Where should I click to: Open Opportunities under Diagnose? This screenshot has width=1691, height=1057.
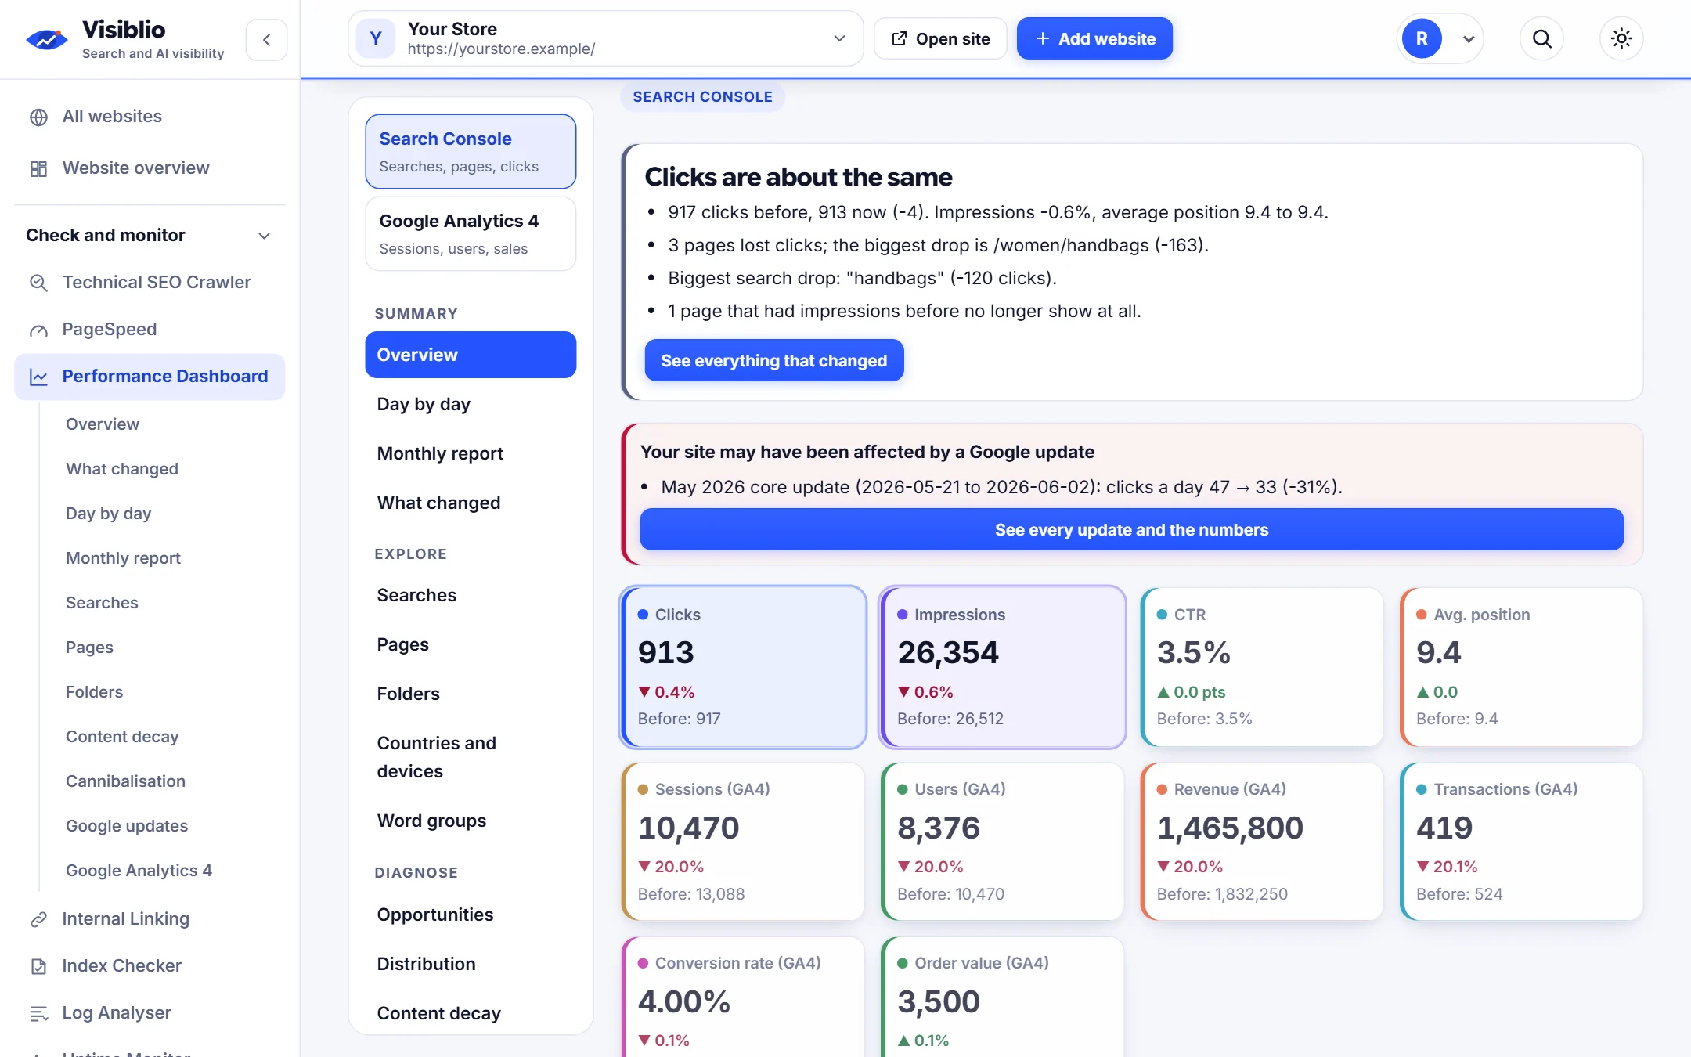471,915
